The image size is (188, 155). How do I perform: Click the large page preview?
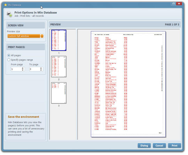pos(128,84)
